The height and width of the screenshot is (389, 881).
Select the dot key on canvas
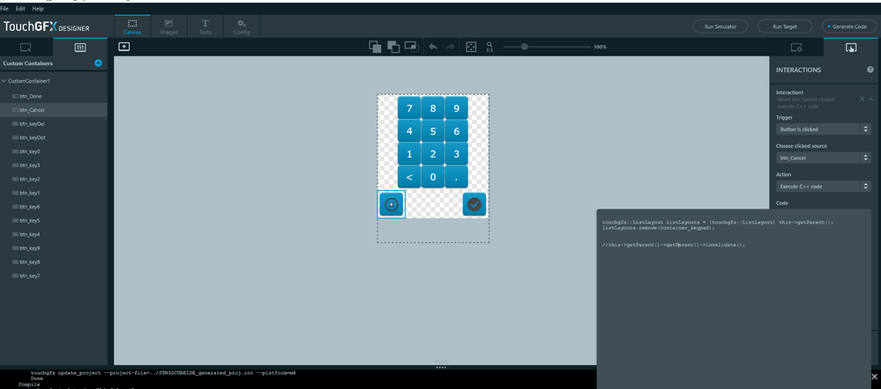456,177
